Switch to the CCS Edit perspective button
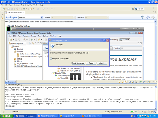Screen dimensions: 158x118 coord(139,9)
